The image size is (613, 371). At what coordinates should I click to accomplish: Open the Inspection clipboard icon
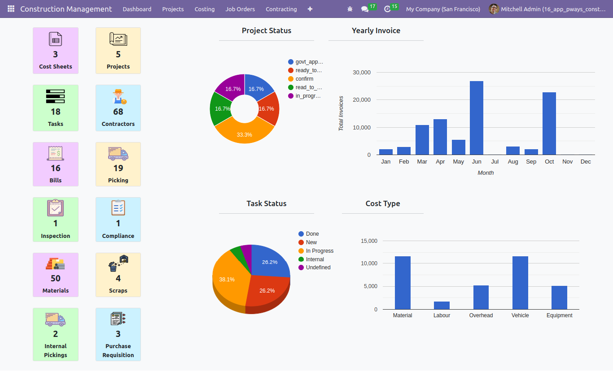pyautogui.click(x=55, y=208)
